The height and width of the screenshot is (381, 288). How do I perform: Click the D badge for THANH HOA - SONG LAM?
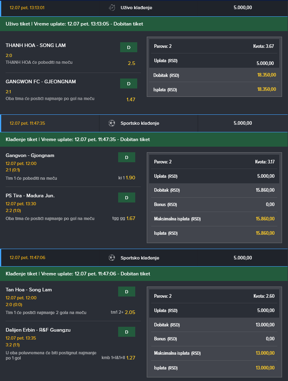click(128, 47)
